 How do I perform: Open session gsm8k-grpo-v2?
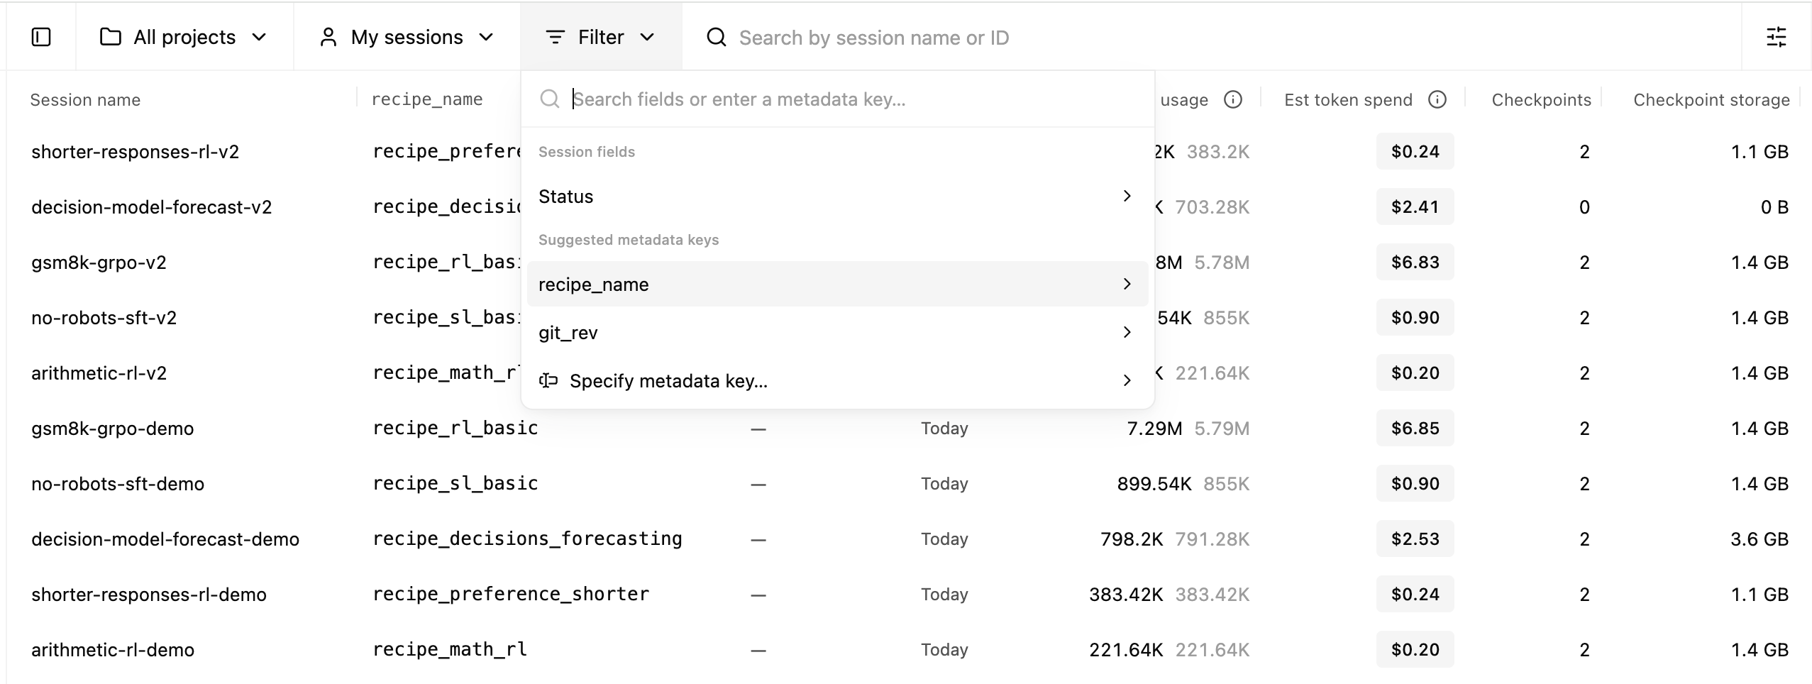pyautogui.click(x=99, y=263)
